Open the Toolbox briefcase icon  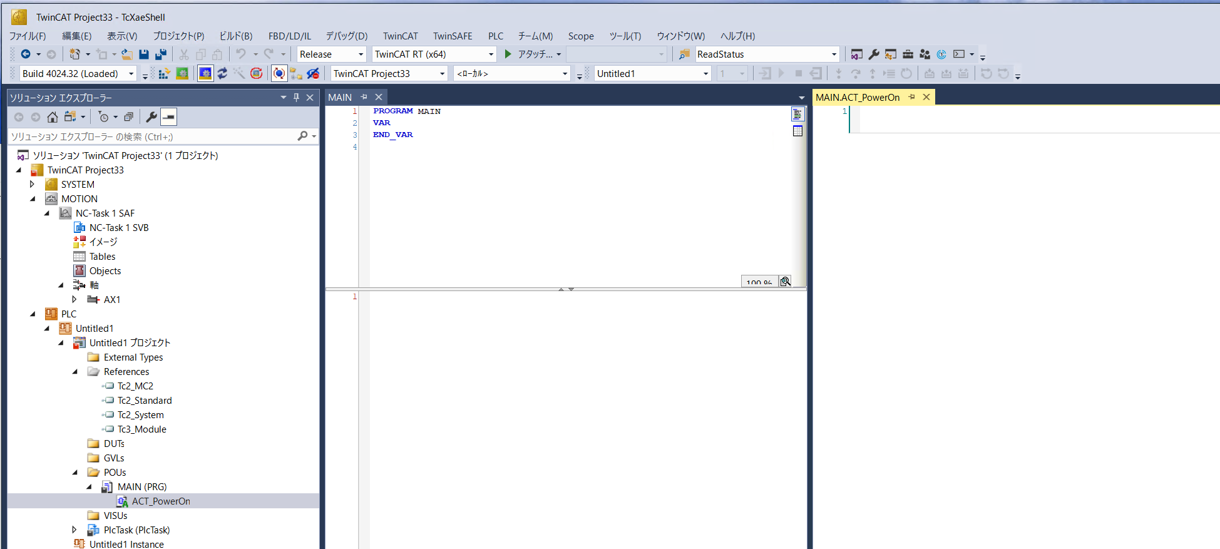click(908, 54)
